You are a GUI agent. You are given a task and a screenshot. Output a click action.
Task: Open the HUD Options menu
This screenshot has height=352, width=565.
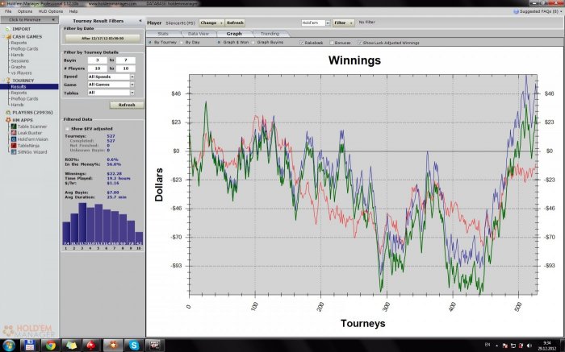coord(50,11)
